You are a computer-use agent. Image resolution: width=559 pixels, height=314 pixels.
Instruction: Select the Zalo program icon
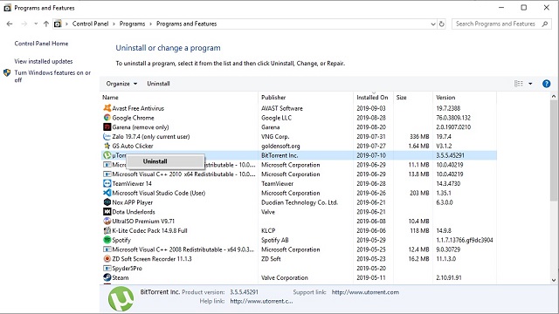[107, 136]
